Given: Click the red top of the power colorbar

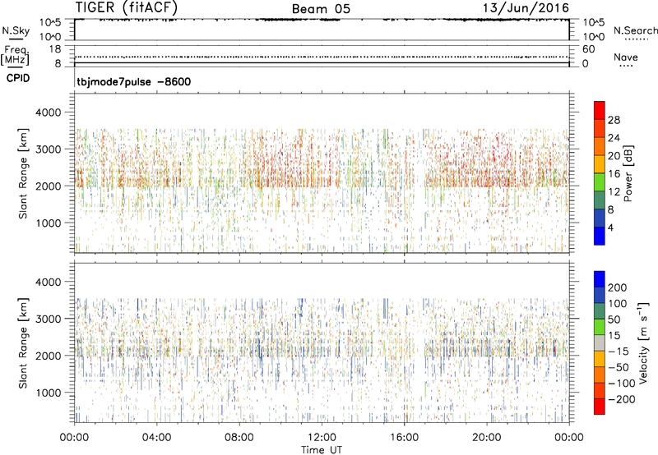Looking at the screenshot, I should [600, 110].
